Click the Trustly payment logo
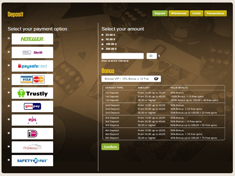Image resolution: width=235 pixels, height=176 pixels. tap(32, 93)
